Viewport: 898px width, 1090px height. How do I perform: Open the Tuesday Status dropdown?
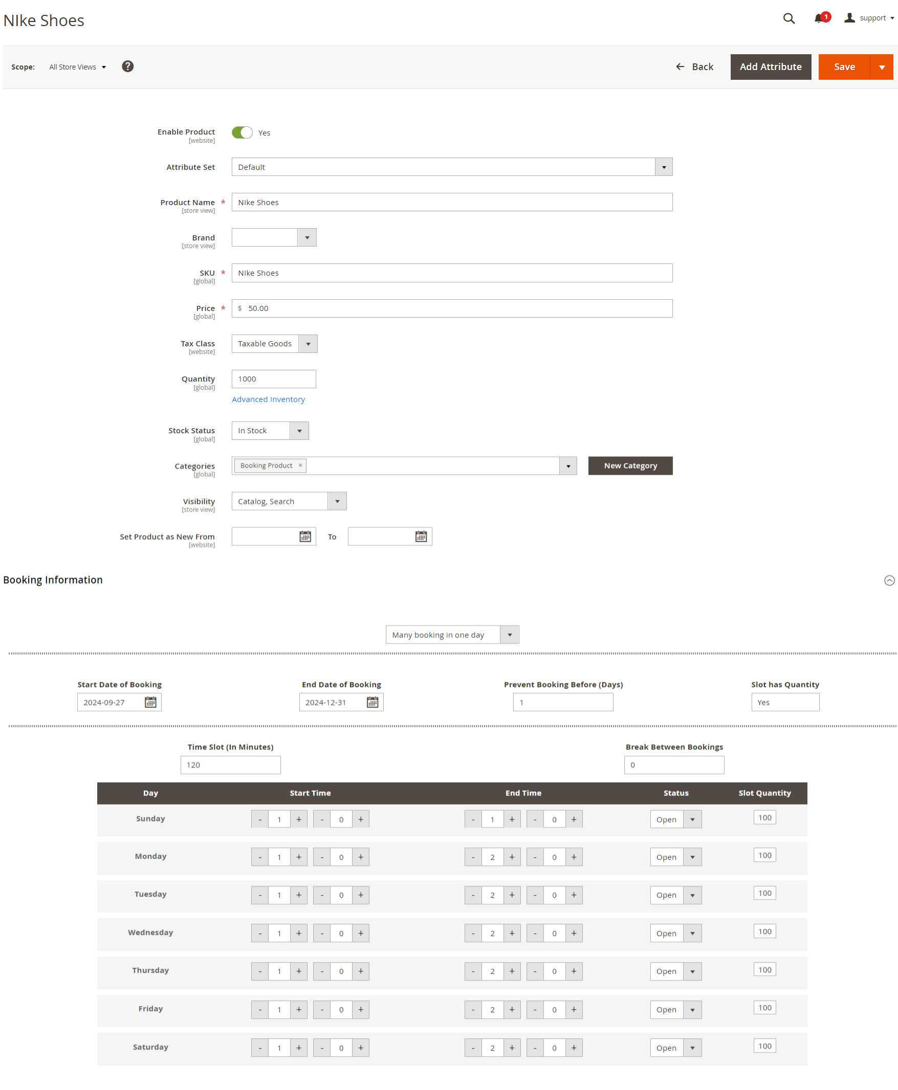pos(675,895)
